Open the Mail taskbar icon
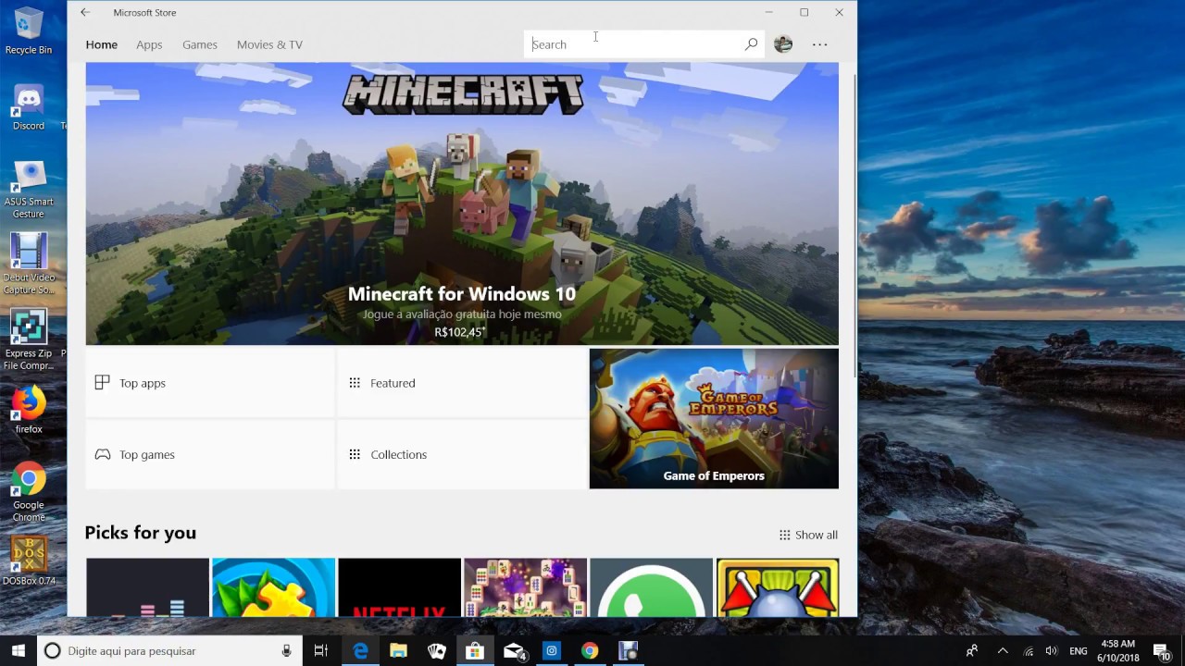Image resolution: width=1185 pixels, height=666 pixels. (x=514, y=651)
